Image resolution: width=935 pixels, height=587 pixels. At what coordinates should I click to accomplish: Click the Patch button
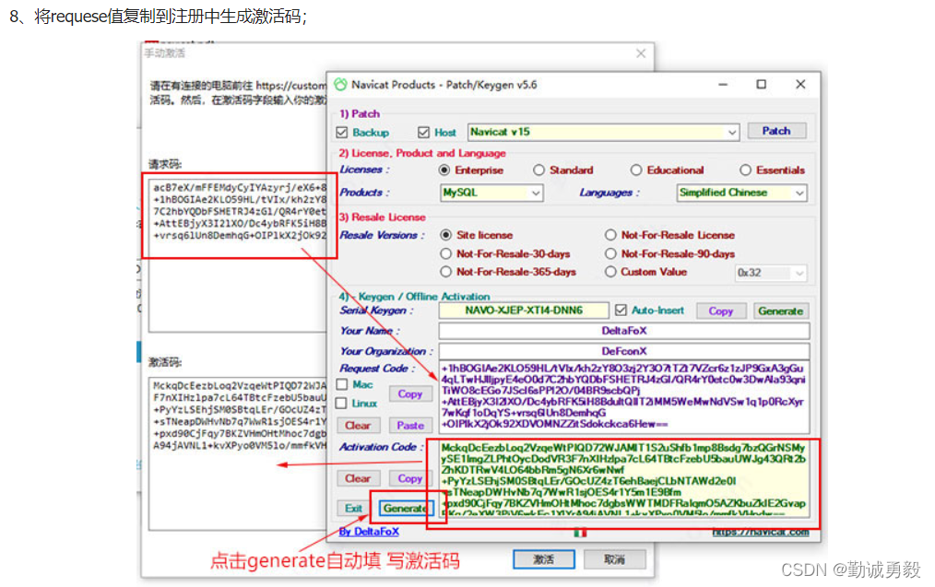tap(775, 131)
